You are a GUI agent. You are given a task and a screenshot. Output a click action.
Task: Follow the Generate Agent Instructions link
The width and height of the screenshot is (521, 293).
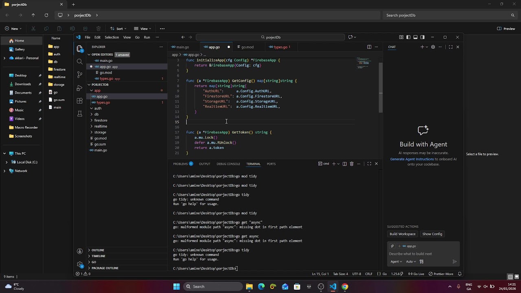click(x=412, y=159)
